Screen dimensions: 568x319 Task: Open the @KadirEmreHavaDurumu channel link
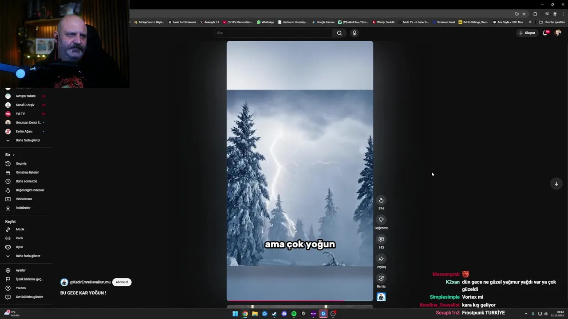[x=90, y=282]
